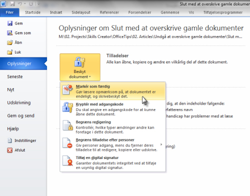Switch to the Vis tab
This screenshot has width=250, height=196.
[x=191, y=12]
